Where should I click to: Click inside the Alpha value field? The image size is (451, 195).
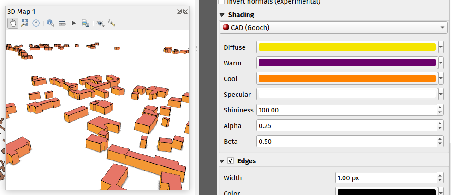[346, 126]
